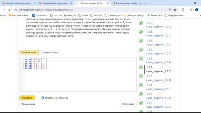This screenshot has height=113, width=201.
Task: Click the green checkmark beside problem 1.3.3
Action: tap(141, 103)
